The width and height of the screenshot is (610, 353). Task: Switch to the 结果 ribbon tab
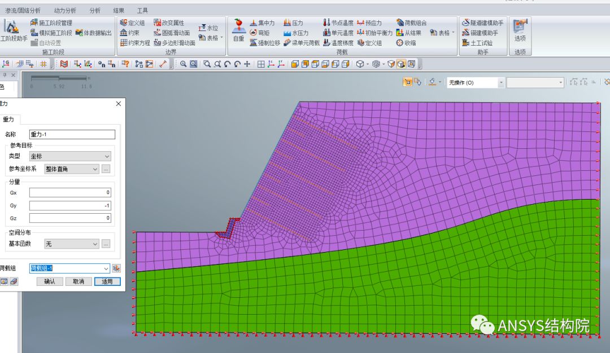coord(119,11)
